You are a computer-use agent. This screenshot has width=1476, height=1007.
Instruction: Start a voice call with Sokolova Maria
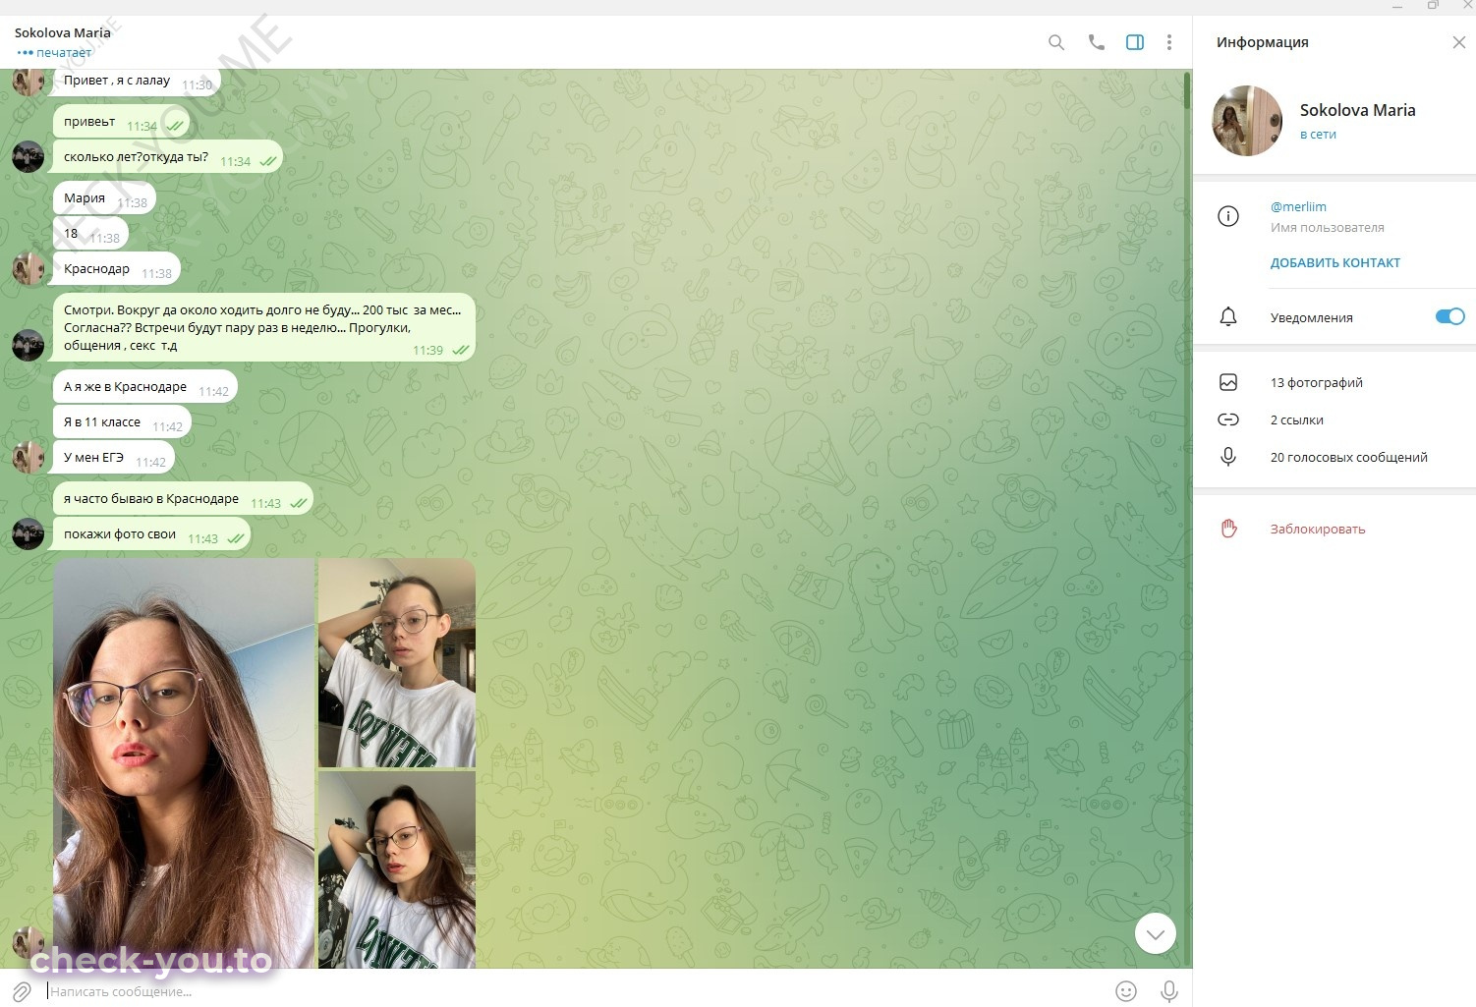1097,42
